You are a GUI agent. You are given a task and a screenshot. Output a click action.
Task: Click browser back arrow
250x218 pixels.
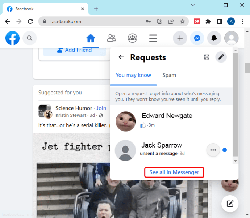pos(7,21)
